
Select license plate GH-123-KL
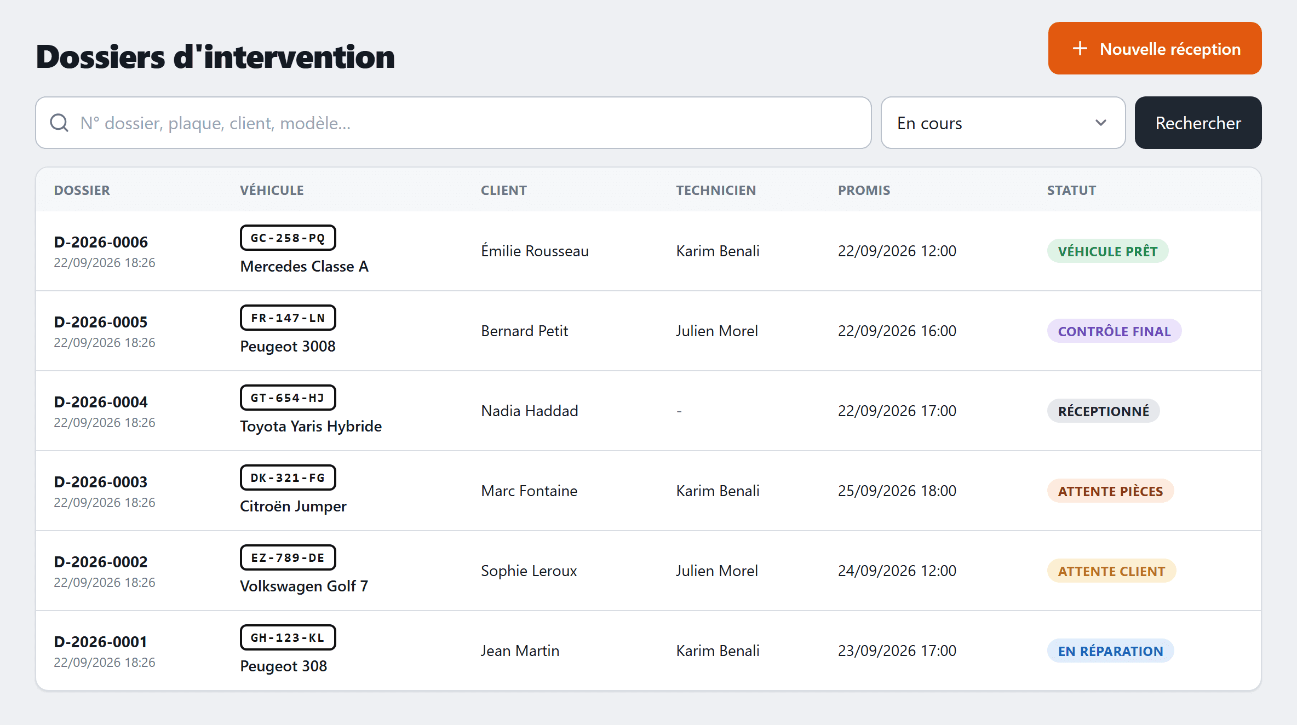point(288,637)
